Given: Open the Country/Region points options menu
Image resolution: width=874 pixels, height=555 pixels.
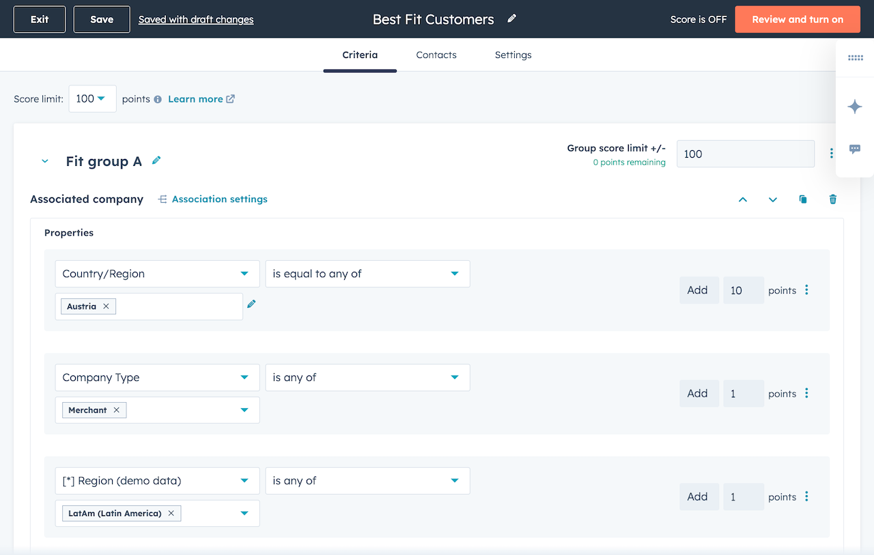Looking at the screenshot, I should [x=806, y=289].
